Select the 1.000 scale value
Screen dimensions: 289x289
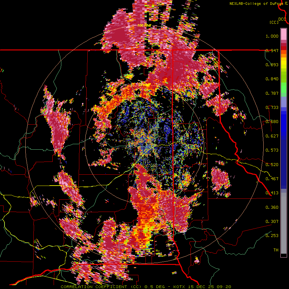tap(272, 36)
